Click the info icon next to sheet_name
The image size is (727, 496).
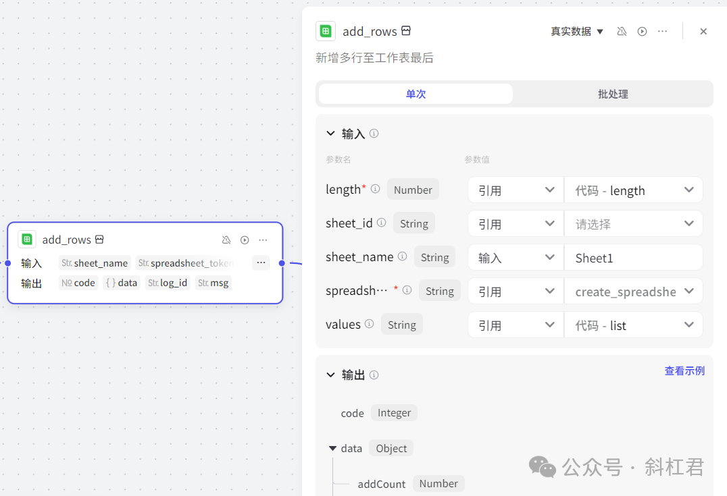tap(403, 256)
